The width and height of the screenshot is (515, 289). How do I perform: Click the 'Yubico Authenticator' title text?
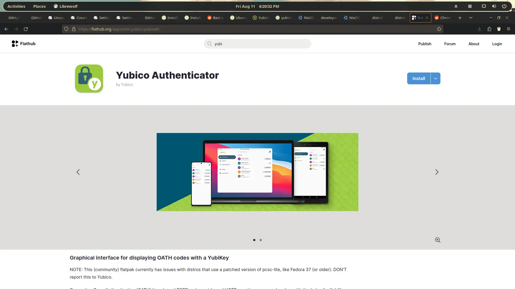[167, 75]
